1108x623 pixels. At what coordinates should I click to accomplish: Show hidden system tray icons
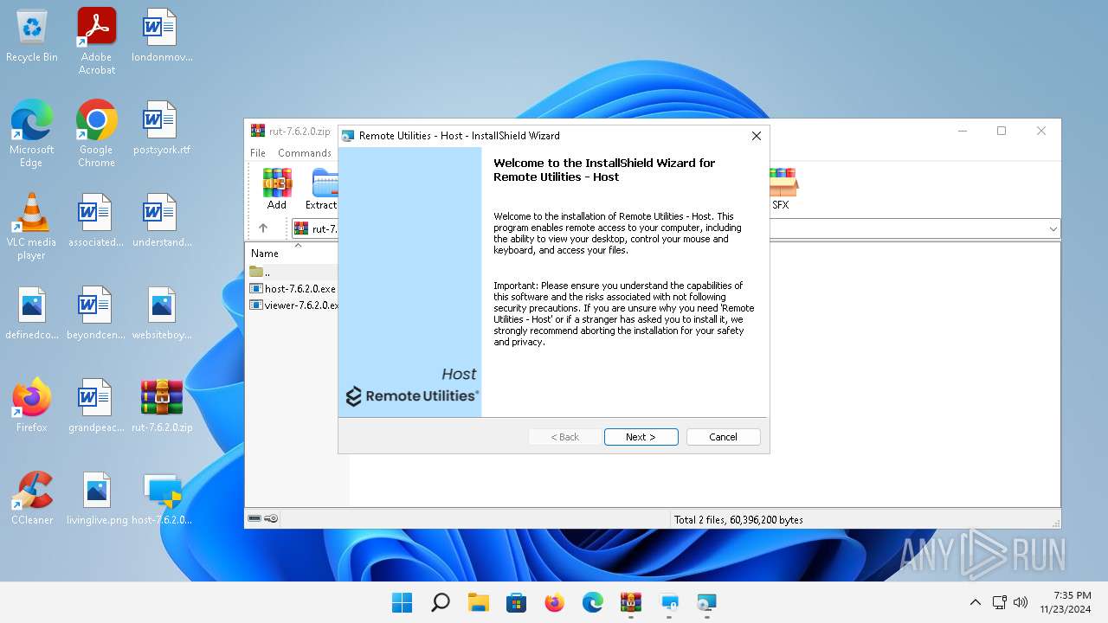click(975, 602)
